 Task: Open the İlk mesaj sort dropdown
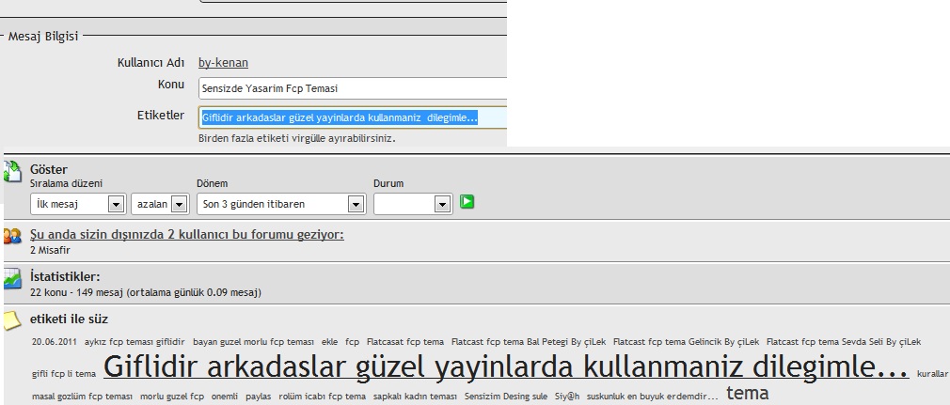point(78,204)
